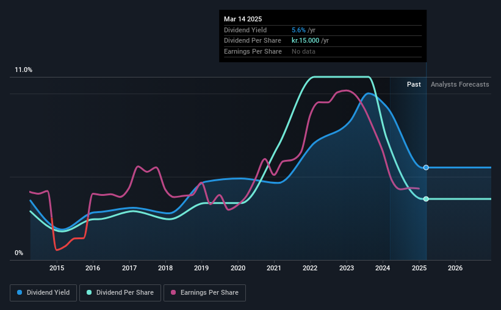Click the 2021 x-axis label
This screenshot has width=501, height=310.
coord(274,268)
